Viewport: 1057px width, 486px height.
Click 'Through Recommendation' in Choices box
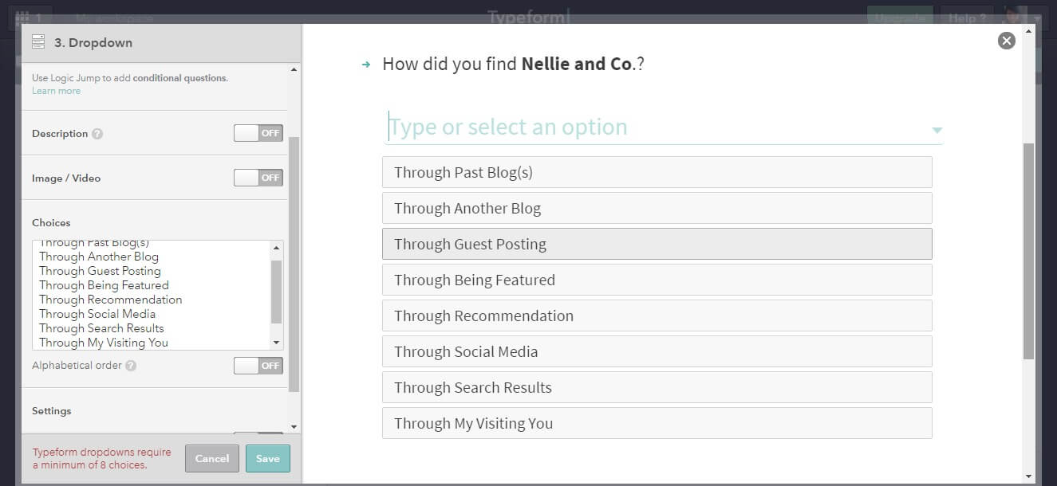point(110,300)
